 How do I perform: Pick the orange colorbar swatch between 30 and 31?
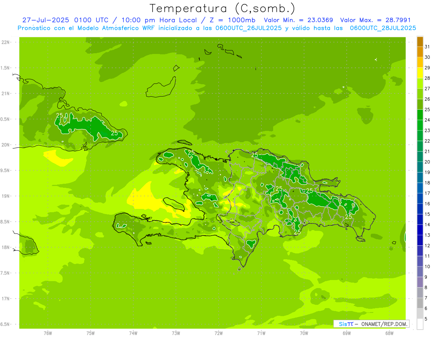click(x=420, y=52)
